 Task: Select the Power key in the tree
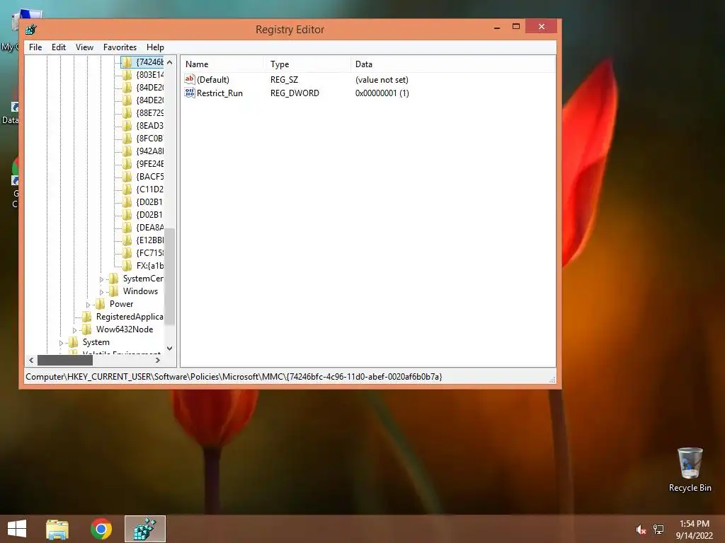tap(121, 304)
